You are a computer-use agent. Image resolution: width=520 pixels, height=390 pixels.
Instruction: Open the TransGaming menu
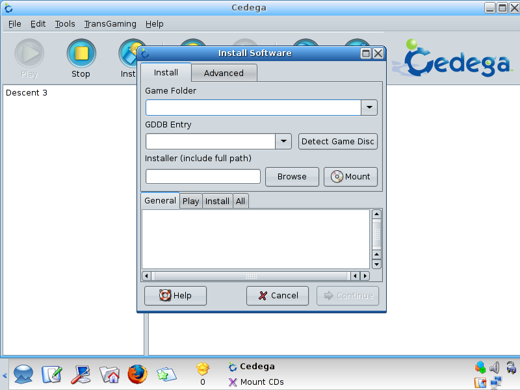click(110, 24)
